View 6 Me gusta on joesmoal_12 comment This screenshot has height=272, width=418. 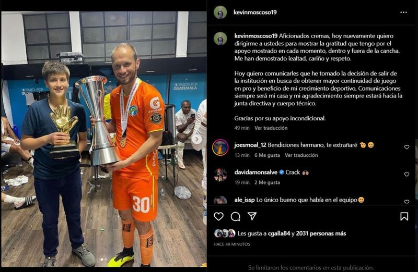(x=267, y=155)
